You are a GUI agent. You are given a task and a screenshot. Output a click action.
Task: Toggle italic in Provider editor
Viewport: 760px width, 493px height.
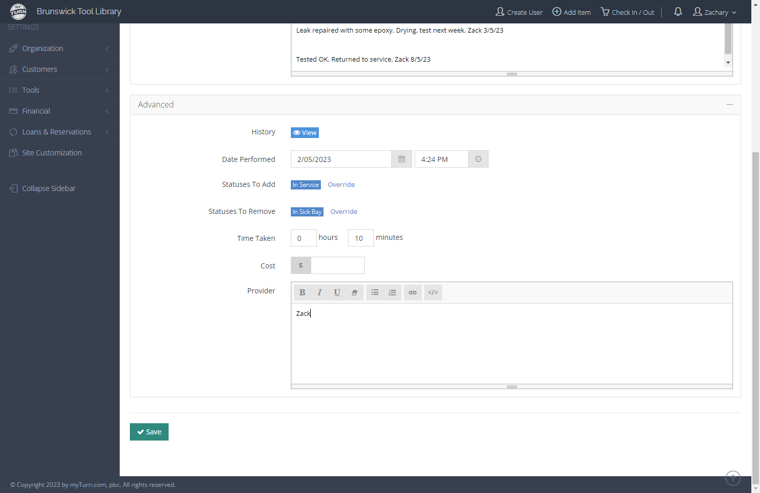(x=319, y=292)
